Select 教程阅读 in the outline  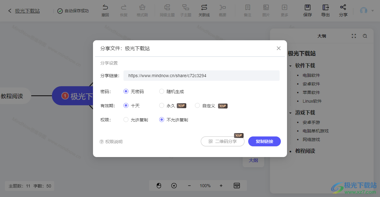pos(305,151)
